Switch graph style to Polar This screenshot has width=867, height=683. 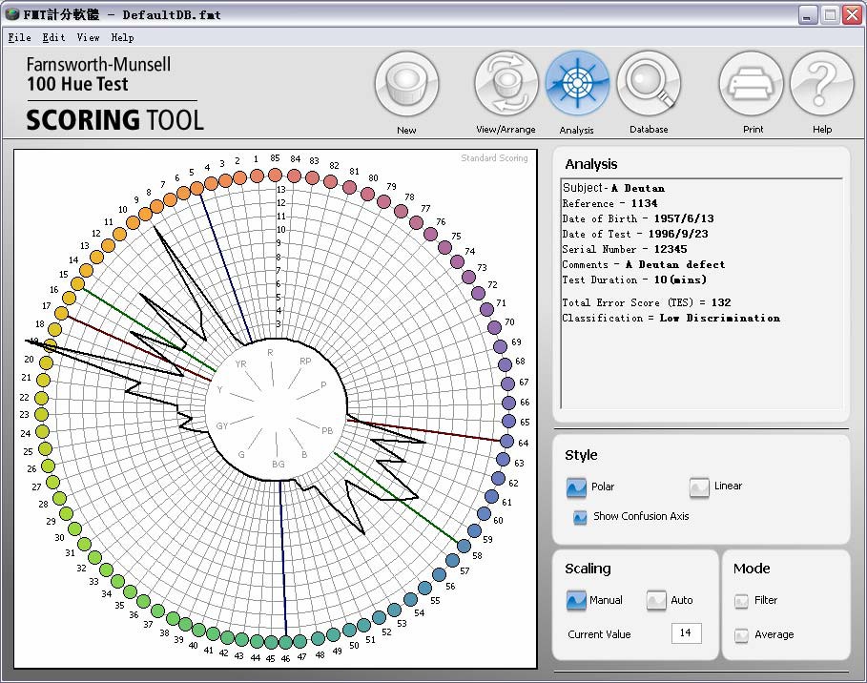pyautogui.click(x=576, y=487)
